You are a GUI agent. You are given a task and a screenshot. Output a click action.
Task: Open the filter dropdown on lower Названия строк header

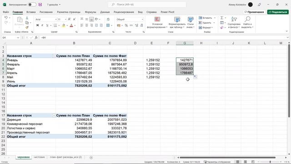coord(54,115)
